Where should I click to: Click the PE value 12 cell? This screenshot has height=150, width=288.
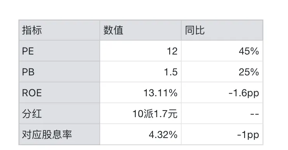coord(141,51)
